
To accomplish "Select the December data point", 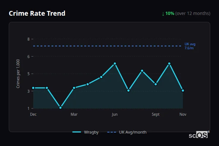I will 33,88.
